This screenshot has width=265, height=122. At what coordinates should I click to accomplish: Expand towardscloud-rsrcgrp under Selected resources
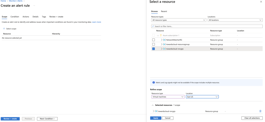point(153,111)
